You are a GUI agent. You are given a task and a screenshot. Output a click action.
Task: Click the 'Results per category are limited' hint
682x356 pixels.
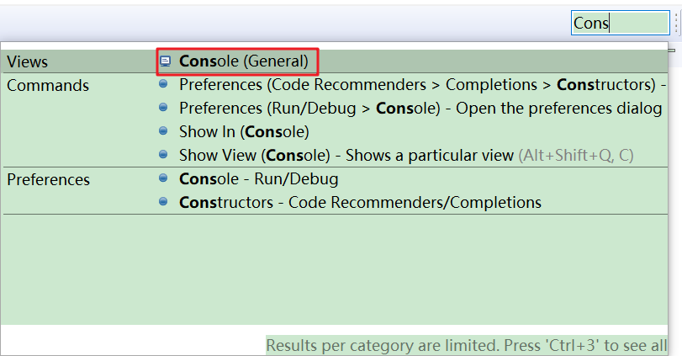tap(466, 345)
